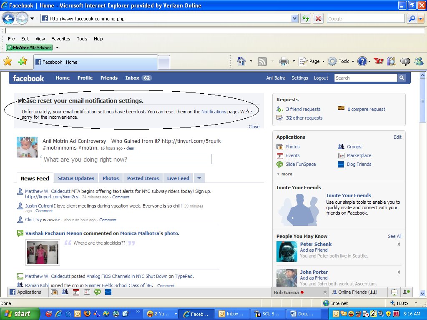Open the Groups application
The height and width of the screenshot is (320, 427).
pyautogui.click(x=354, y=147)
